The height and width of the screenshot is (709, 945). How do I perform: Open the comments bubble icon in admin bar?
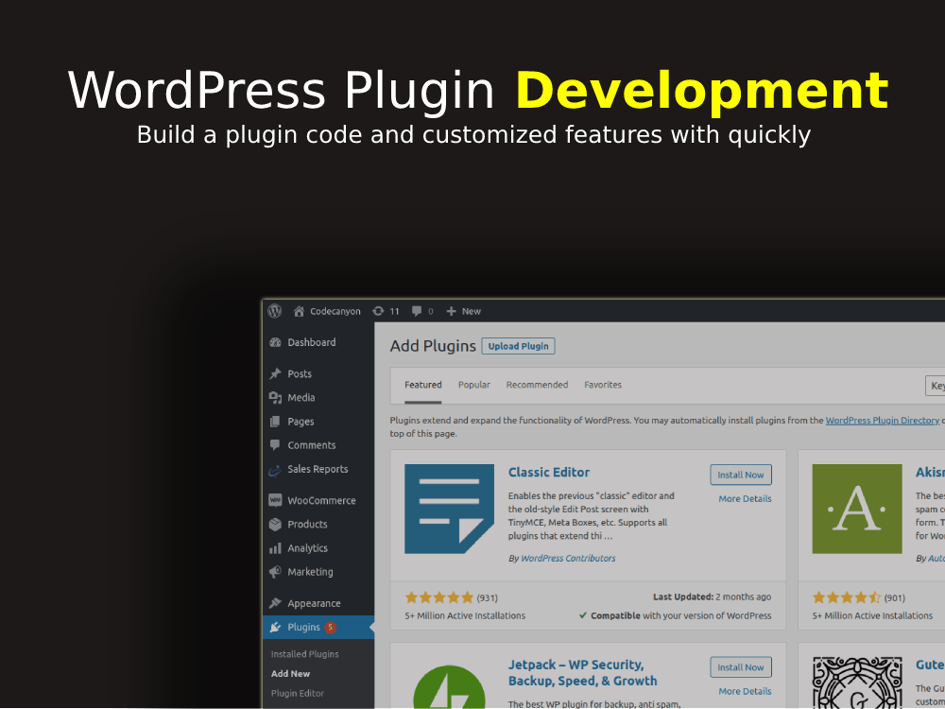point(417,311)
